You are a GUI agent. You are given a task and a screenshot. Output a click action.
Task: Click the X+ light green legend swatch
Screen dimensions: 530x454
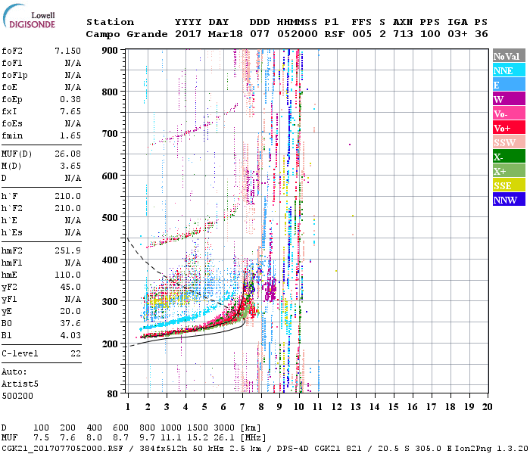(508, 171)
